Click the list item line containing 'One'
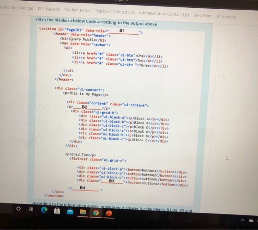This screenshot has width=258, height=230. click(x=117, y=55)
